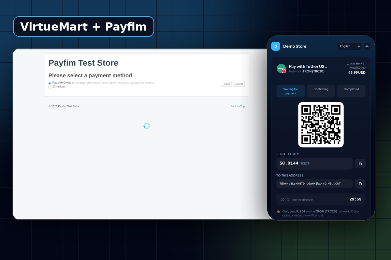Select the Waiting for payment step
This screenshot has height=260, width=391.
pos(290,91)
